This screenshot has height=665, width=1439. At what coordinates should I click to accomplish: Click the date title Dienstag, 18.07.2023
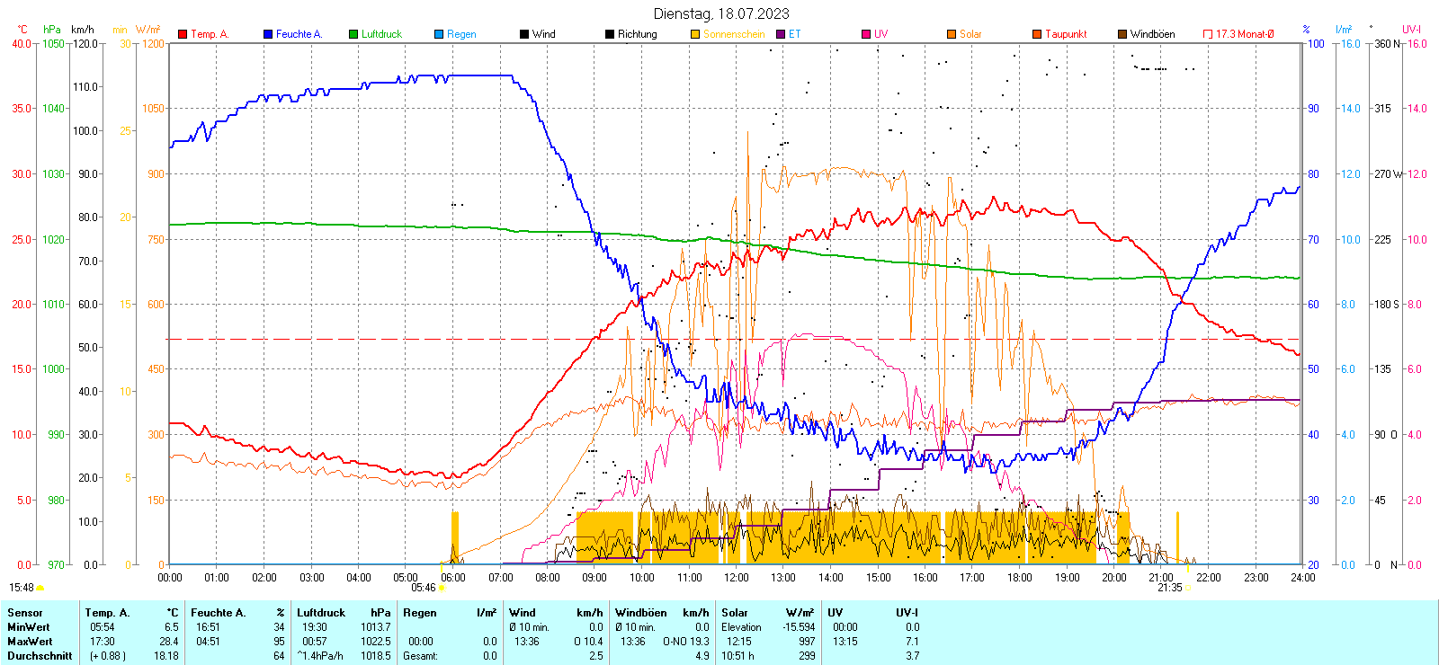pyautogui.click(x=720, y=13)
